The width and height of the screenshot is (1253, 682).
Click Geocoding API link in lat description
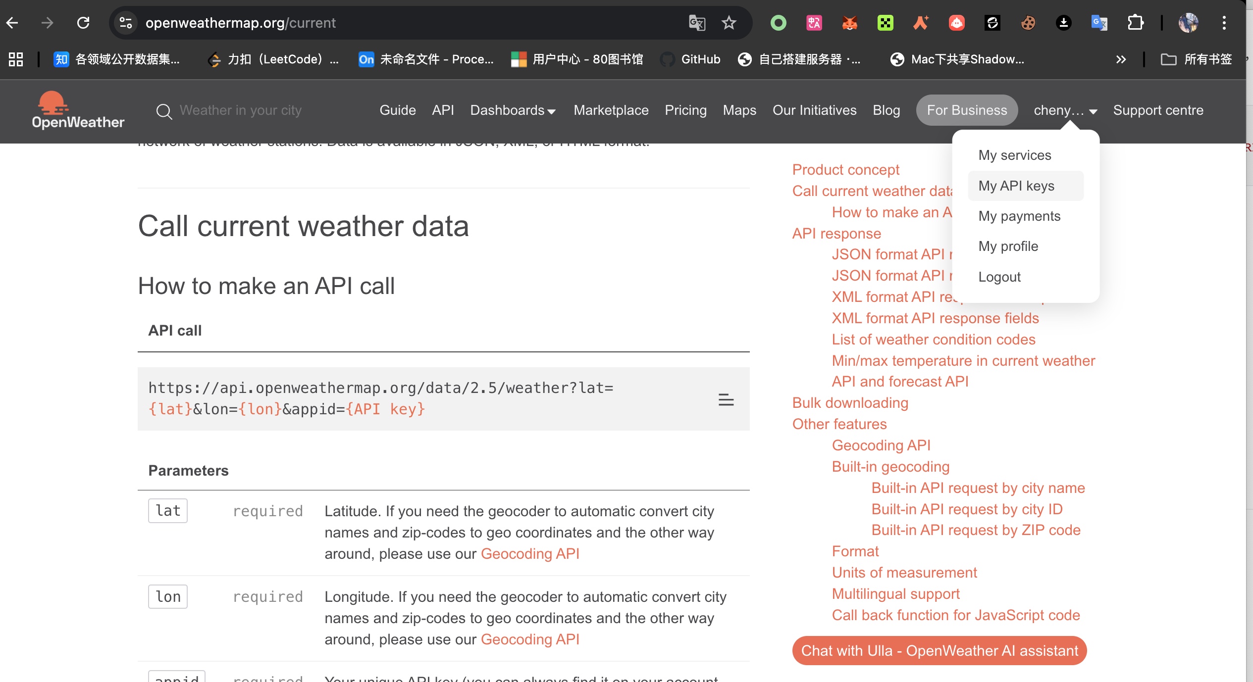point(530,554)
